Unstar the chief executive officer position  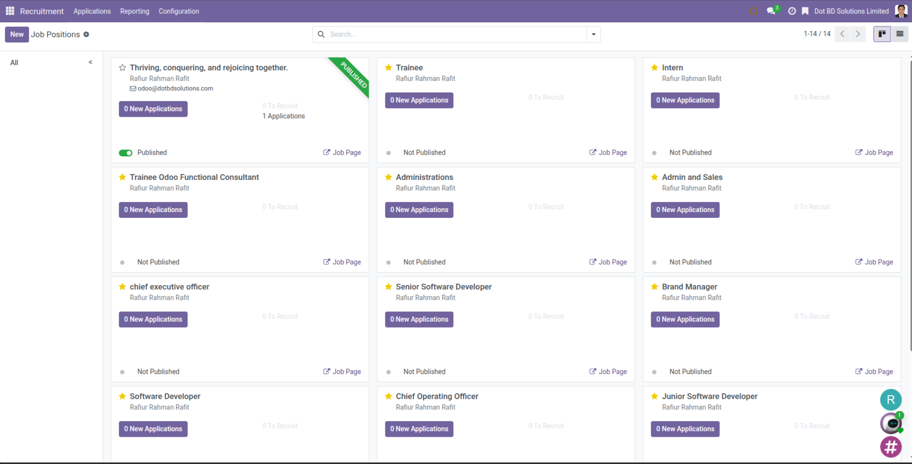coord(123,287)
